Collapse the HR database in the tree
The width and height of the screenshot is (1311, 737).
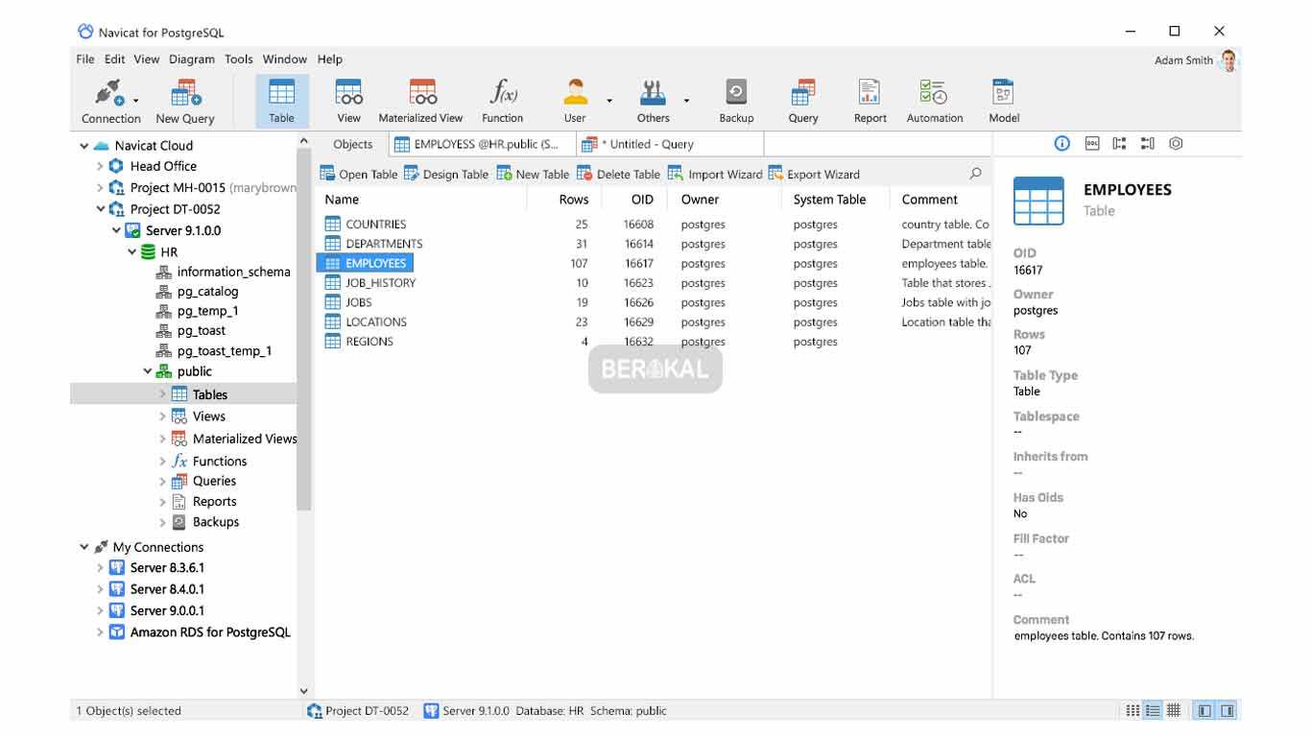coord(132,251)
